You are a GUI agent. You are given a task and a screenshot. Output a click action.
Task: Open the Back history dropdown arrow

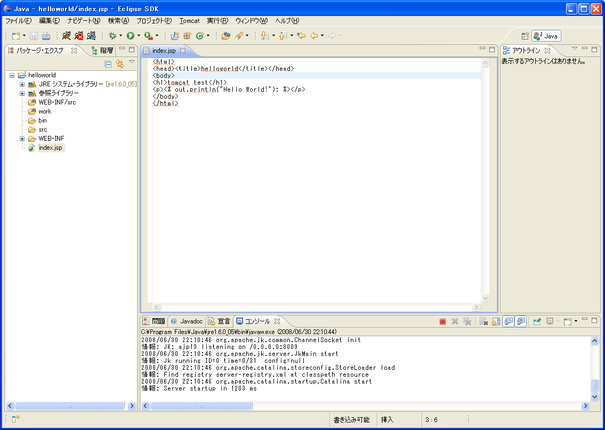(322, 36)
